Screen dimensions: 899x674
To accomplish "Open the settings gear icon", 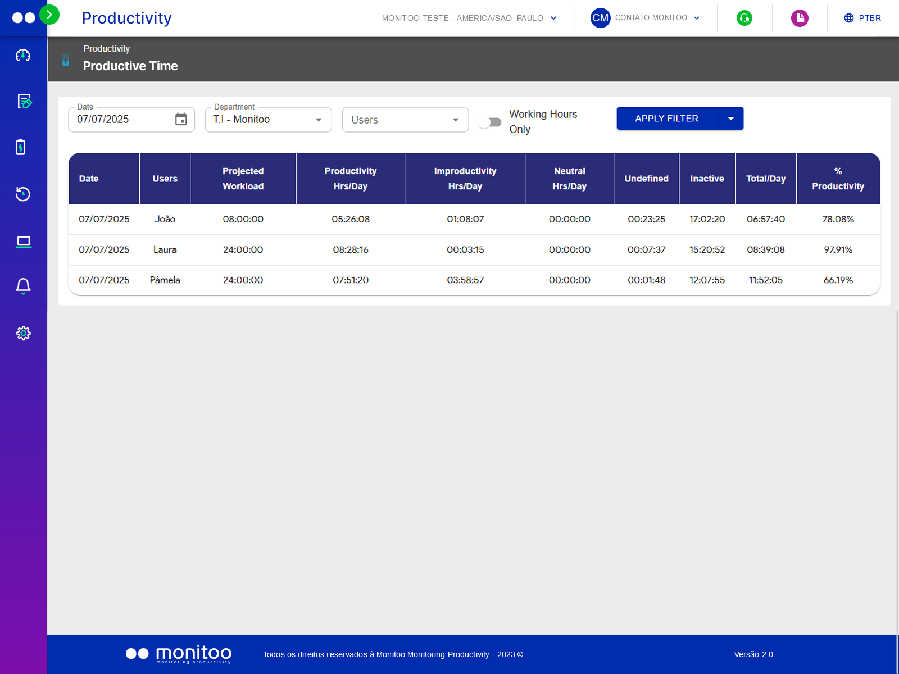I will point(23,333).
